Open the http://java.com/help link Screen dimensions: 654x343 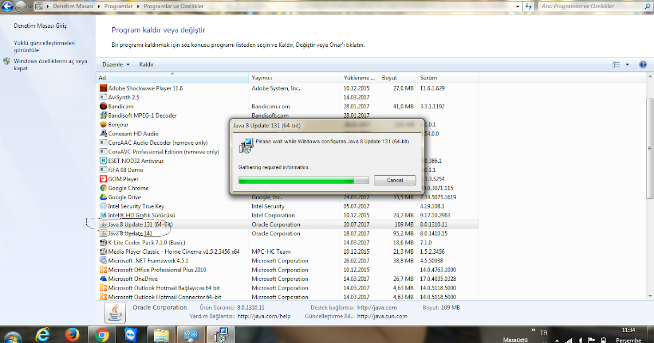264,316
